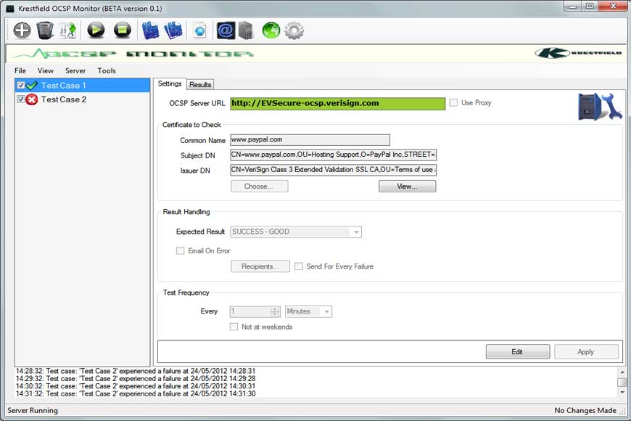Click the green check status icon of Test Case 1
This screenshot has height=421, width=631.
pos(32,86)
